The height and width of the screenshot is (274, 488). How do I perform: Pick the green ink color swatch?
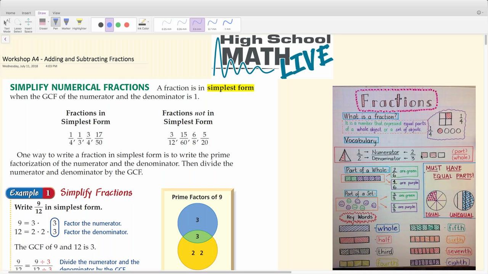click(x=118, y=25)
